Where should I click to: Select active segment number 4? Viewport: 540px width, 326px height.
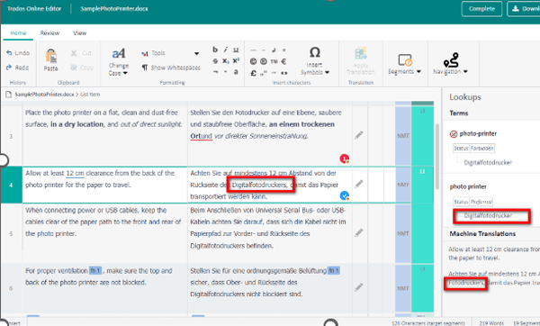[11, 185]
